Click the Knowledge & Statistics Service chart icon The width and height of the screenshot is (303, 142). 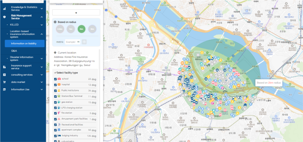click(x=4, y=9)
